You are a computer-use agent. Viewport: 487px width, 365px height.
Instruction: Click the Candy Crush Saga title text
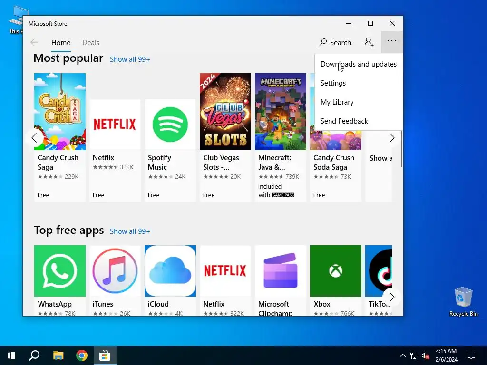coord(58,163)
